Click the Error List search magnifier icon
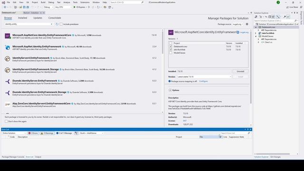This screenshot has width=304, height=171. click(x=249, y=133)
